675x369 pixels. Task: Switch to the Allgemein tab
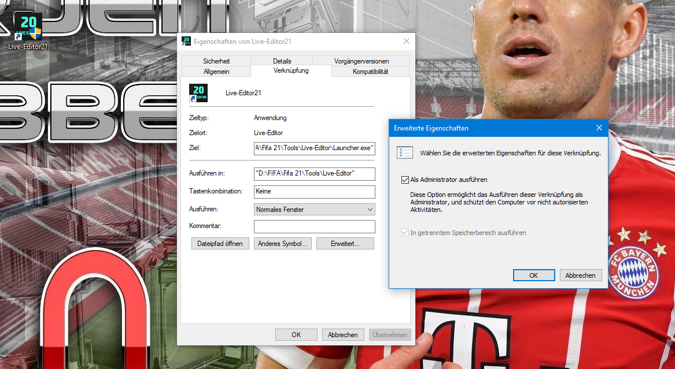click(216, 71)
